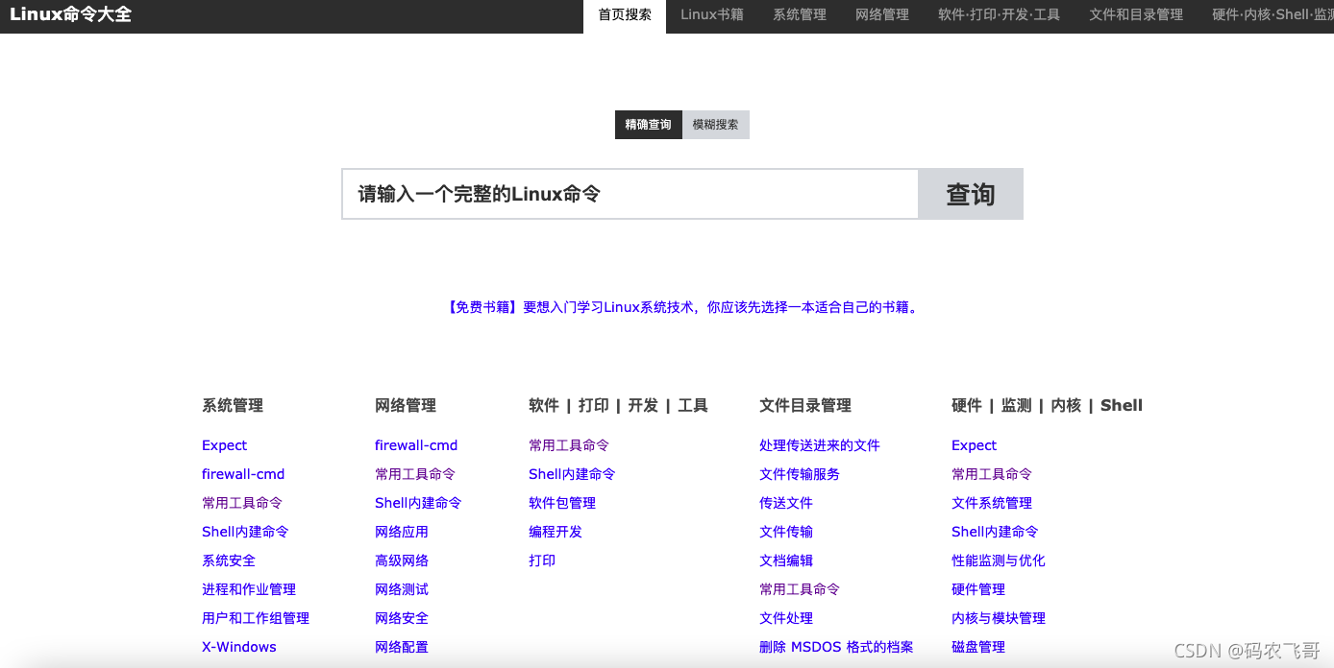Screen dimensions: 1334x668
Task: Open the 网络测试 link
Action: [402, 589]
